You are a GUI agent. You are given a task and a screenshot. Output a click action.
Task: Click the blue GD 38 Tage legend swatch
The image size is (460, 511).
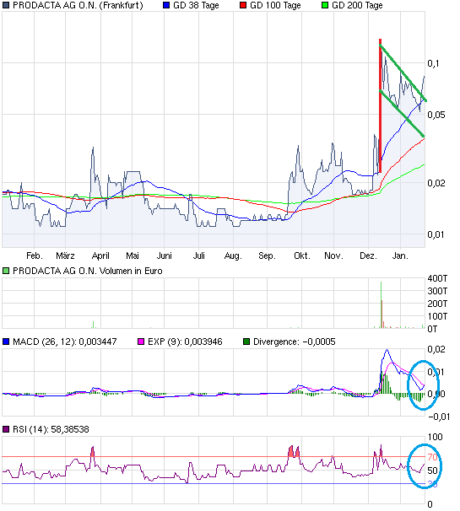point(166,6)
